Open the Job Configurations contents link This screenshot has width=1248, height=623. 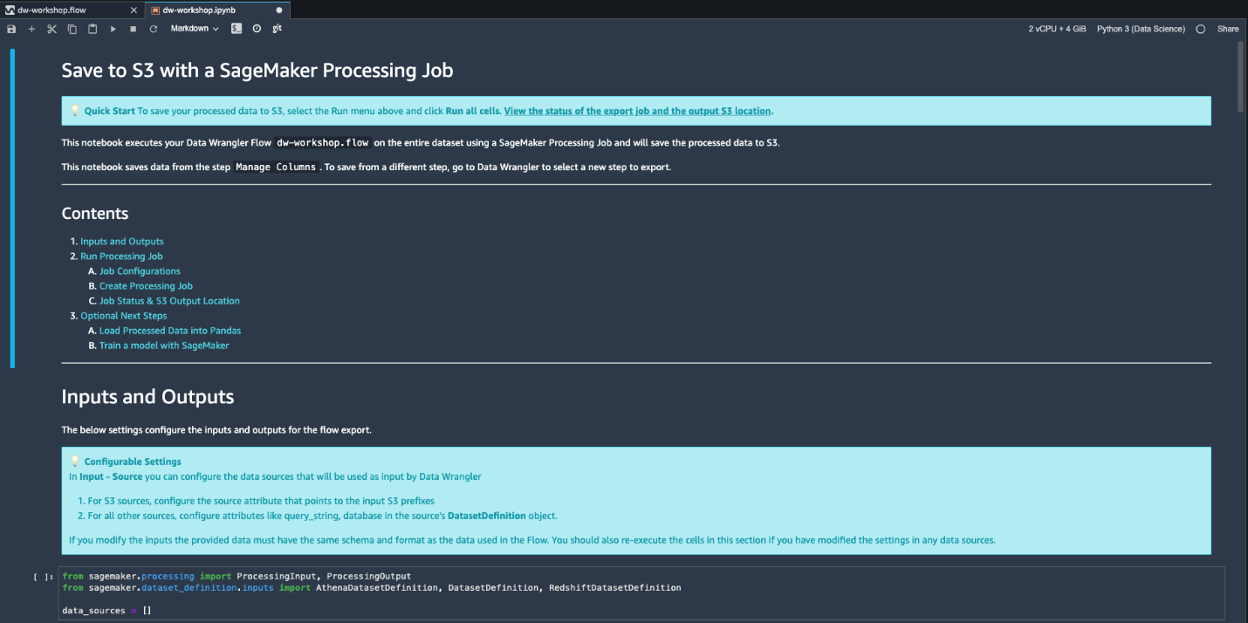[140, 271]
